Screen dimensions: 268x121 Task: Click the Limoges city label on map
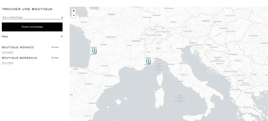pyautogui.click(x=103, y=45)
